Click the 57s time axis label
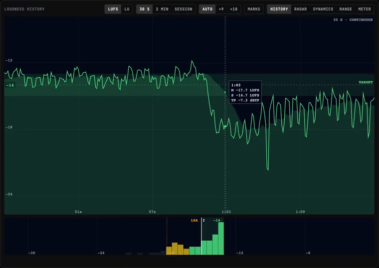The height and width of the screenshot is (268, 379). 152,212
